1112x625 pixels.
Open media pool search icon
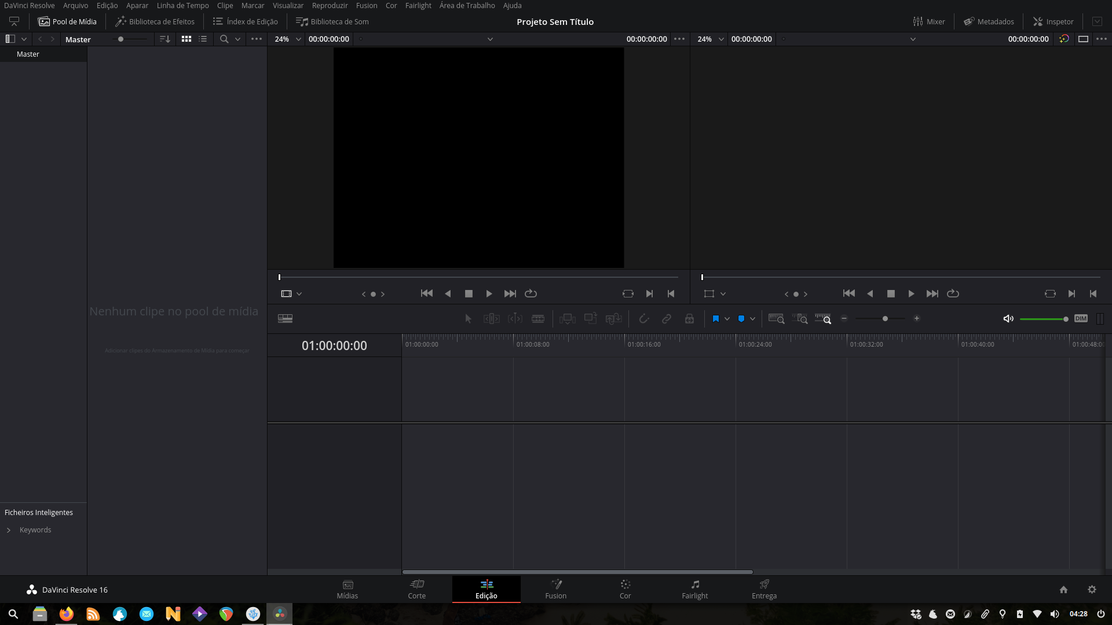224,39
